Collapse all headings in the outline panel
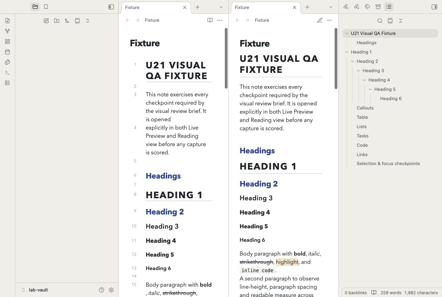Screen dimensions: 442x297 click(401, 21)
